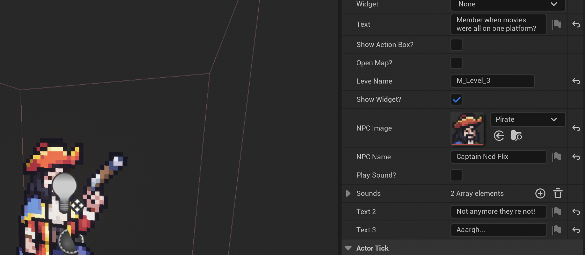This screenshot has height=255, width=585.
Task: Open localization flag for NPC Name
Action: click(x=557, y=157)
